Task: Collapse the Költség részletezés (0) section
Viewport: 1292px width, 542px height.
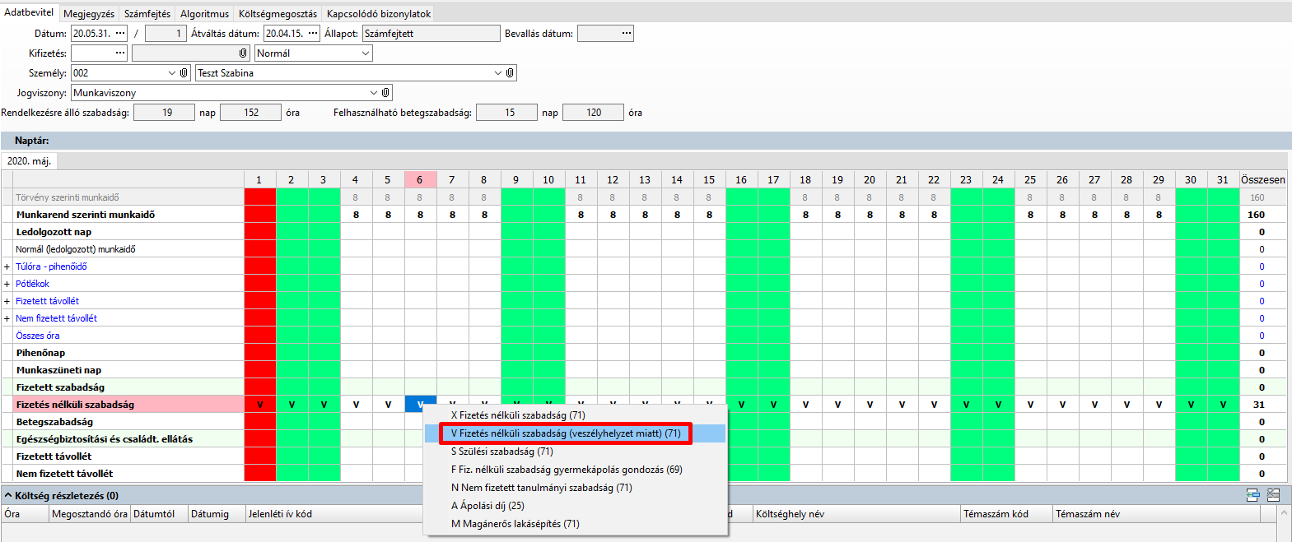Action: pos(8,496)
